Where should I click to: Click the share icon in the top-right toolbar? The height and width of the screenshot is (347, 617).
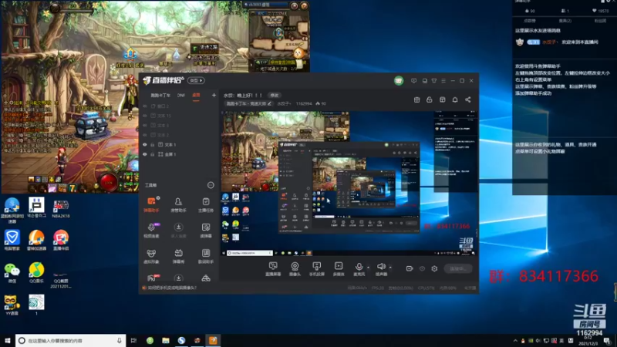tap(468, 100)
